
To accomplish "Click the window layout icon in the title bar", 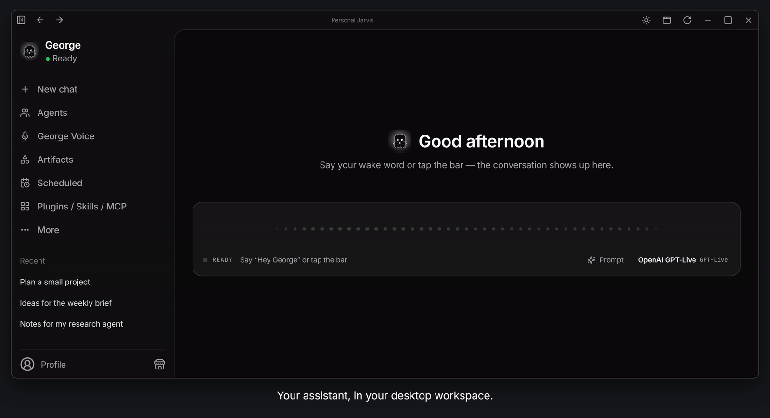I will pos(667,20).
